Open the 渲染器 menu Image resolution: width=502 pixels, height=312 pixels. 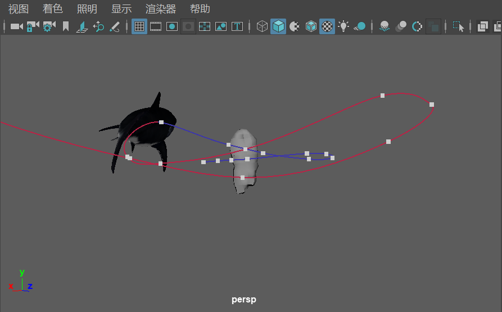coord(161,8)
